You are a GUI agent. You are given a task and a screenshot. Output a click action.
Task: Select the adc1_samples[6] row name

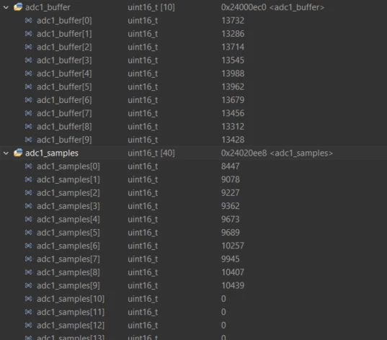point(68,246)
